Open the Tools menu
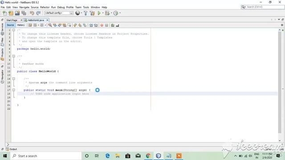This screenshot has width=285, height=160. pyautogui.click(x=86, y=7)
